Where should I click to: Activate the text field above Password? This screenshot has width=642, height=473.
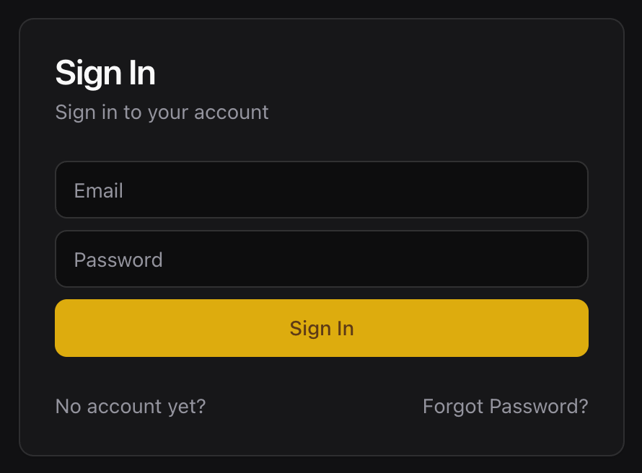pos(321,190)
